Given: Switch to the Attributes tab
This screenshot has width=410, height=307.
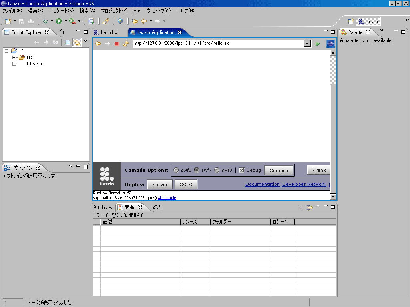Looking at the screenshot, I should point(103,207).
